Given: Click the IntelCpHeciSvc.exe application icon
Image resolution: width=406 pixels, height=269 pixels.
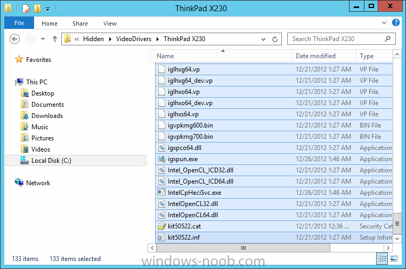Looking at the screenshot, I should (161, 193).
